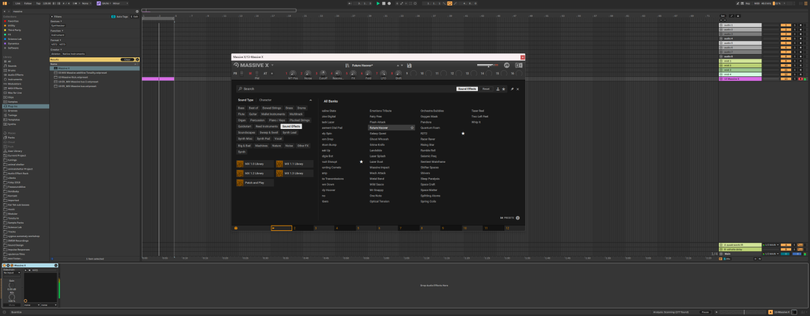Click the Noise macro knob
This screenshot has width=810, height=316.
(x=308, y=73)
